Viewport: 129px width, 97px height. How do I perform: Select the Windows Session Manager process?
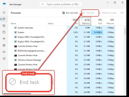62,60
